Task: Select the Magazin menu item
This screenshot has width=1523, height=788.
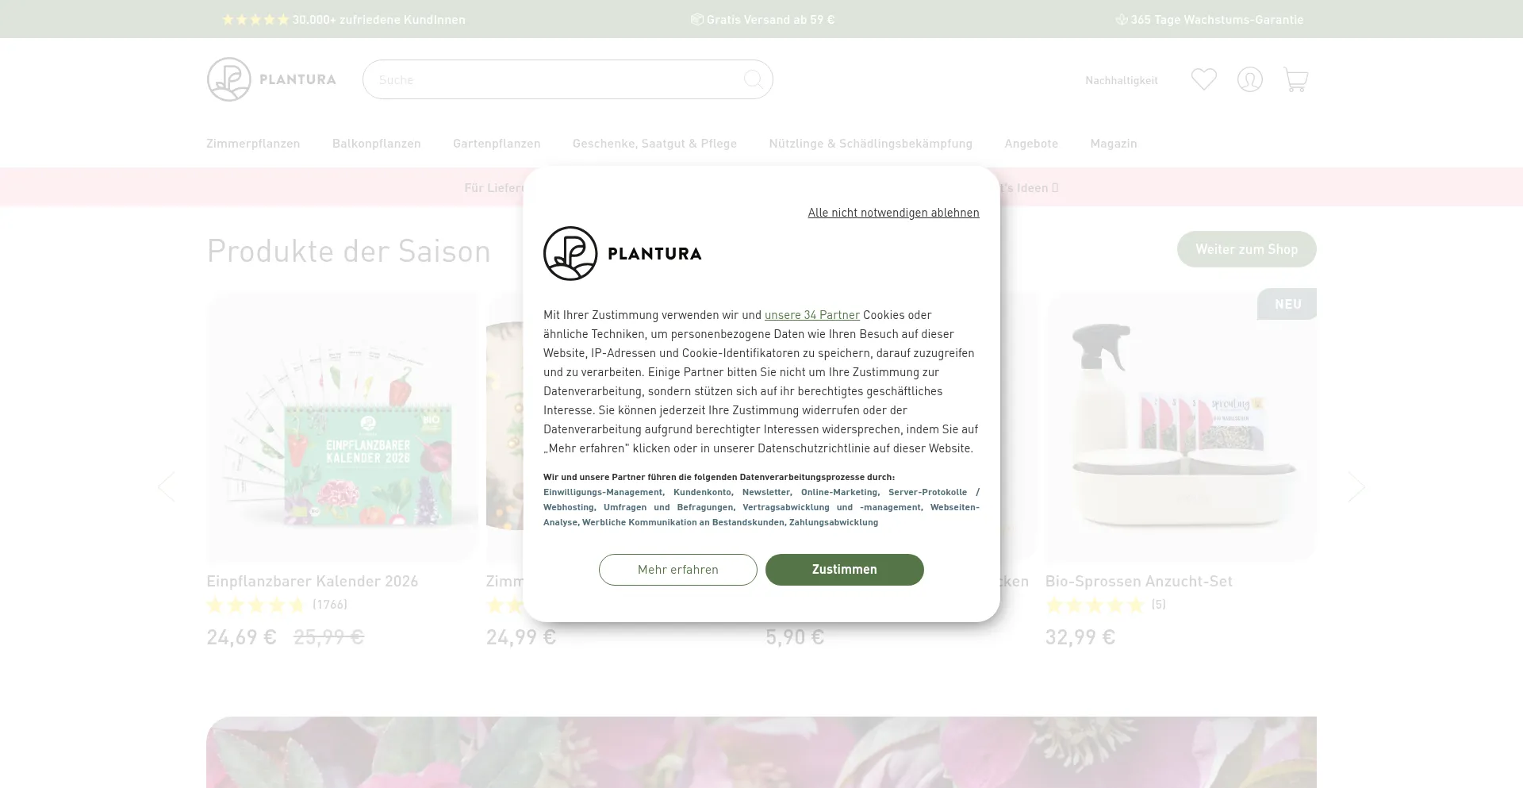Action: coord(1114,144)
